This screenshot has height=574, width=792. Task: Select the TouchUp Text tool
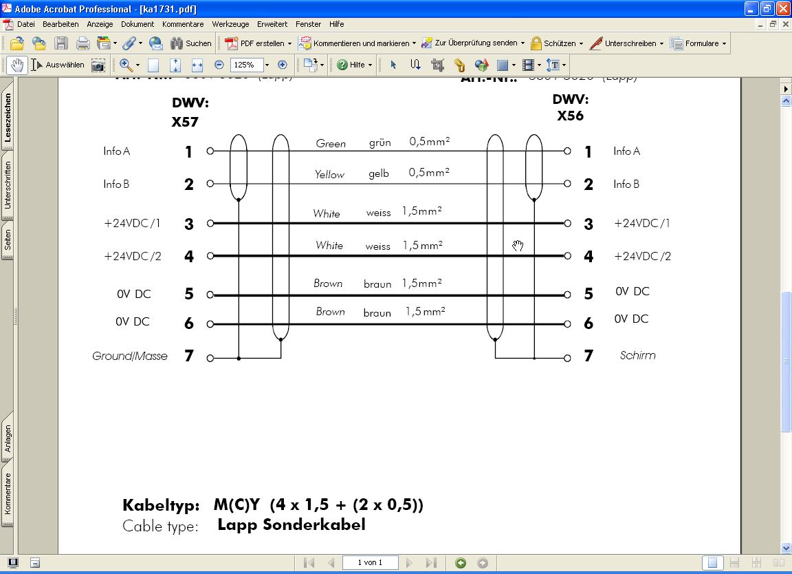click(553, 65)
